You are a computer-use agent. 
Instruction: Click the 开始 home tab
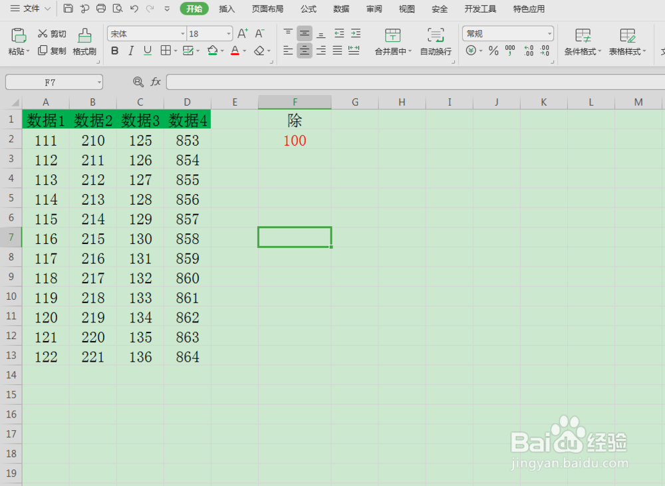pos(194,9)
